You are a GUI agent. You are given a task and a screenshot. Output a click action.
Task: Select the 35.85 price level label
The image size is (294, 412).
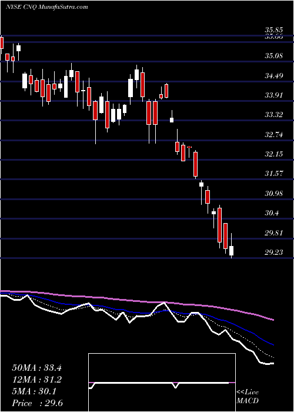(274, 31)
